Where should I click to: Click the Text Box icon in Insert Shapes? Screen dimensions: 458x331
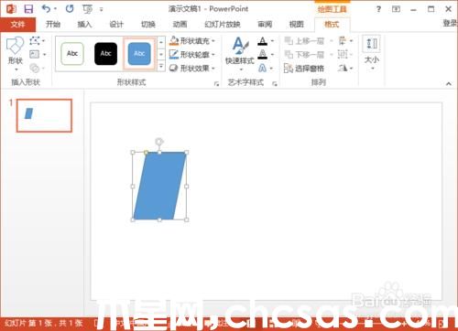tap(34, 54)
